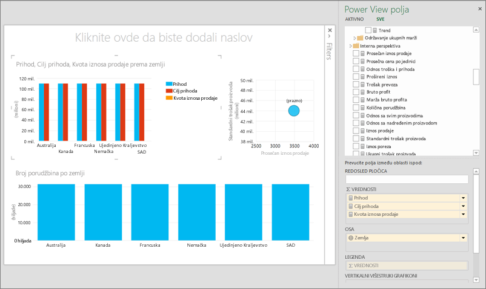Click the Broj porudžbina po zemlji title
The width and height of the screenshot is (486, 289).
tap(50, 174)
